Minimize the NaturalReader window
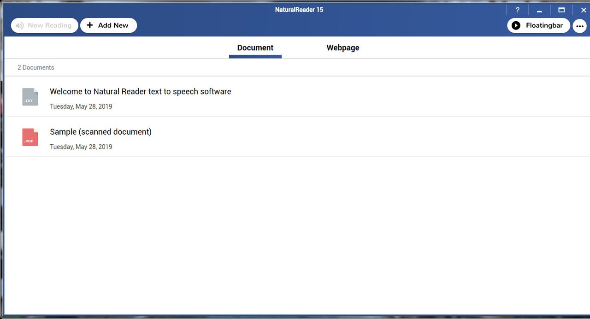Image resolution: width=590 pixels, height=319 pixels. [x=539, y=10]
